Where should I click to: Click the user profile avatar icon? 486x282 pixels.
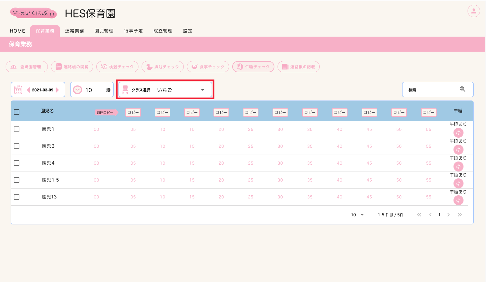(473, 11)
